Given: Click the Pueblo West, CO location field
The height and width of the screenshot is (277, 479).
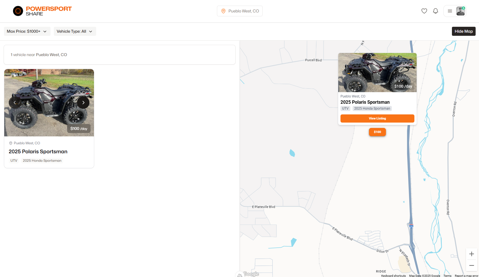Looking at the screenshot, I should pyautogui.click(x=240, y=11).
